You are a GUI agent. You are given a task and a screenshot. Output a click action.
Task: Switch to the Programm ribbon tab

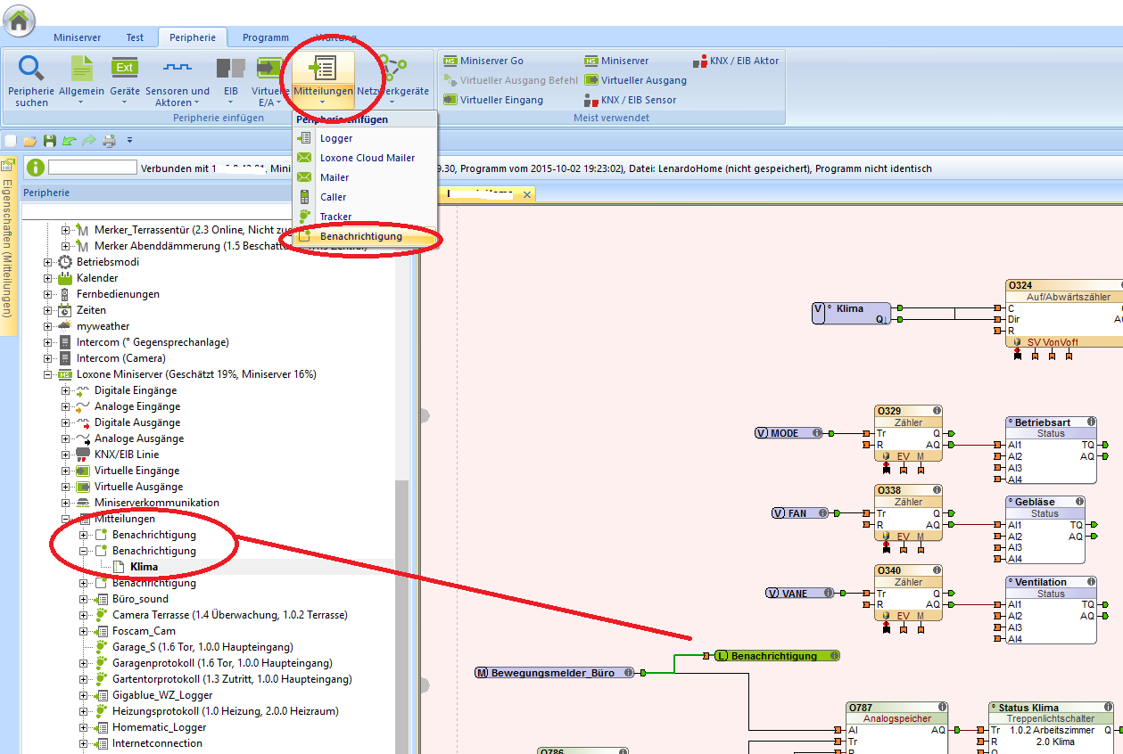click(265, 37)
